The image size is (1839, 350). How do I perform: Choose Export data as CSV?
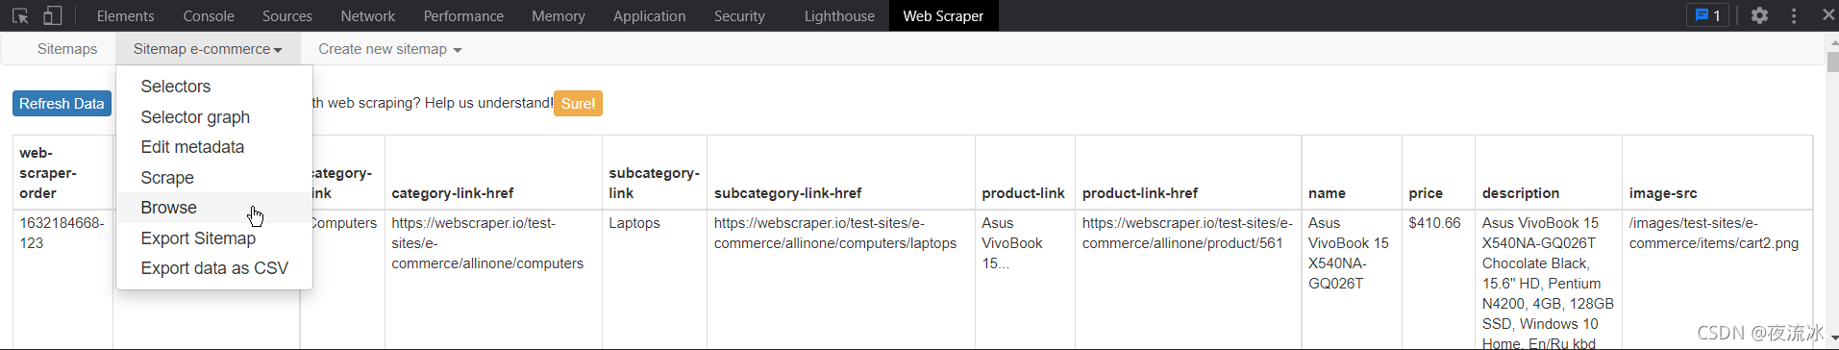coord(214,268)
